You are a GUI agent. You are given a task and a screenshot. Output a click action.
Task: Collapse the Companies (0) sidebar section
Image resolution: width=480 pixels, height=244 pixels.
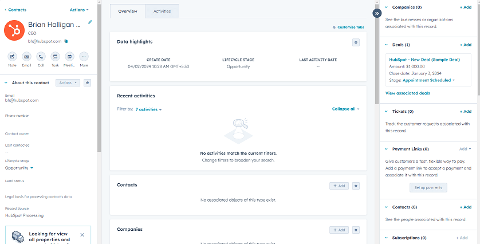(386, 7)
